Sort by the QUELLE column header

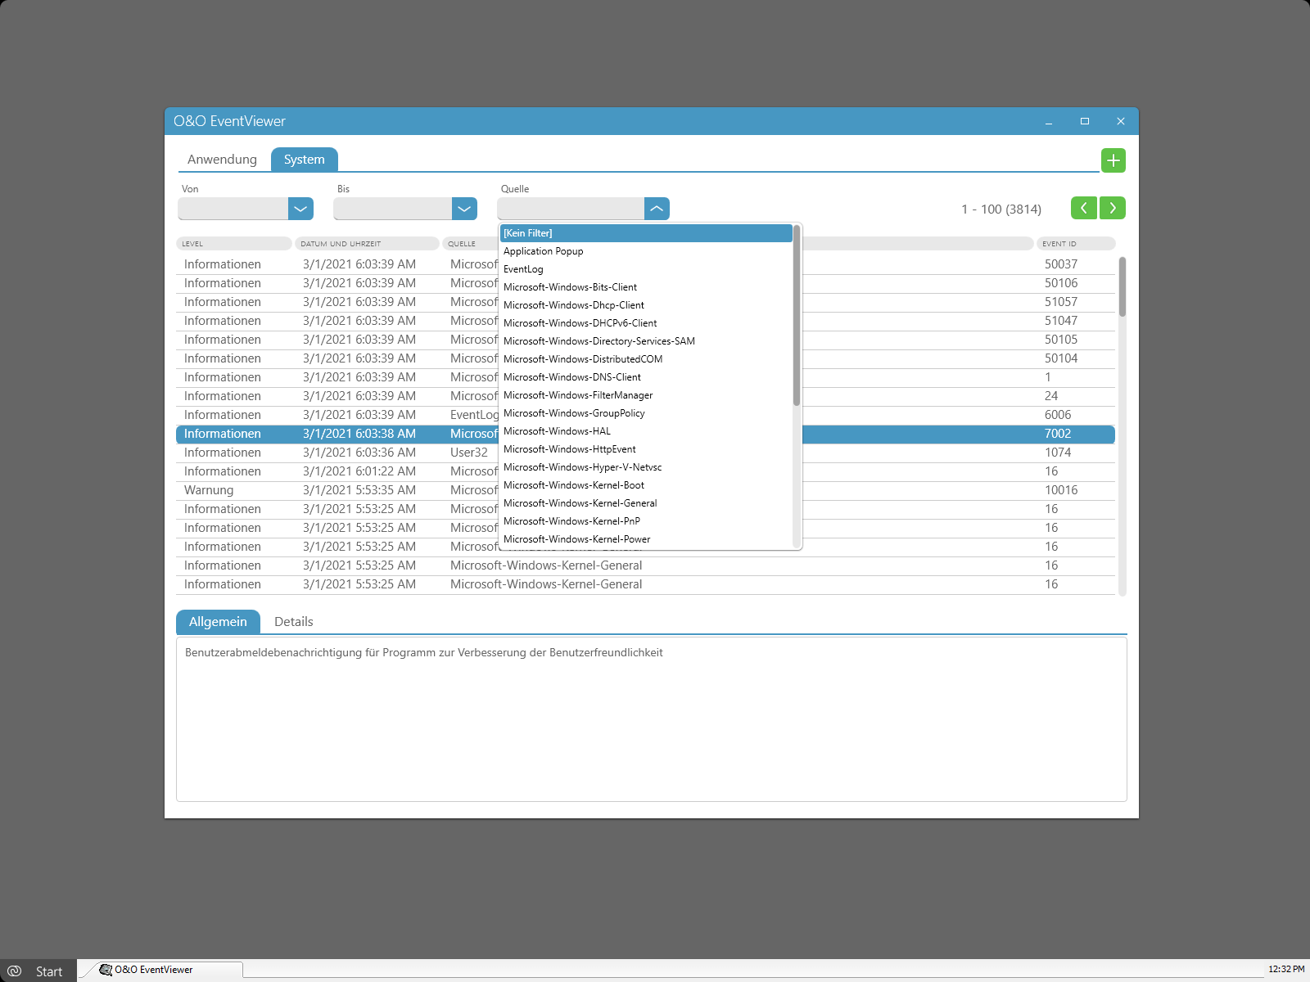tap(471, 244)
